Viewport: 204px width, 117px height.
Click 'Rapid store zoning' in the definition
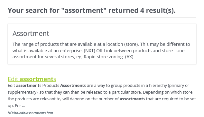point(104,57)
